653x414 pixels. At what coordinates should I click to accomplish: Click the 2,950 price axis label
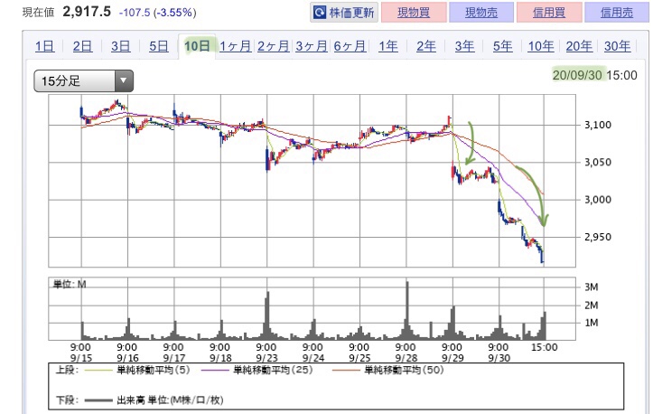598,237
